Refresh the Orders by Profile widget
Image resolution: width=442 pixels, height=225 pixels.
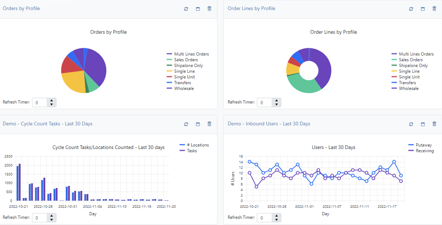[186, 9]
